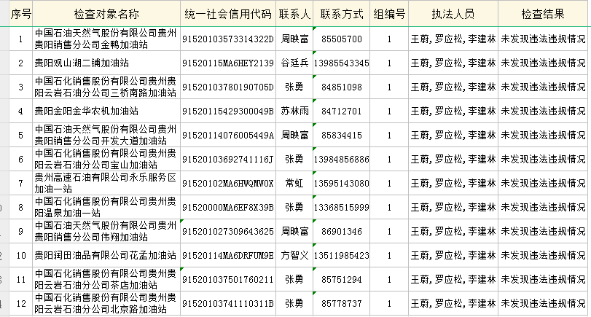Click cell with 永乐服务区加油一站
Viewport: 591px width, 317px height.
[106, 183]
